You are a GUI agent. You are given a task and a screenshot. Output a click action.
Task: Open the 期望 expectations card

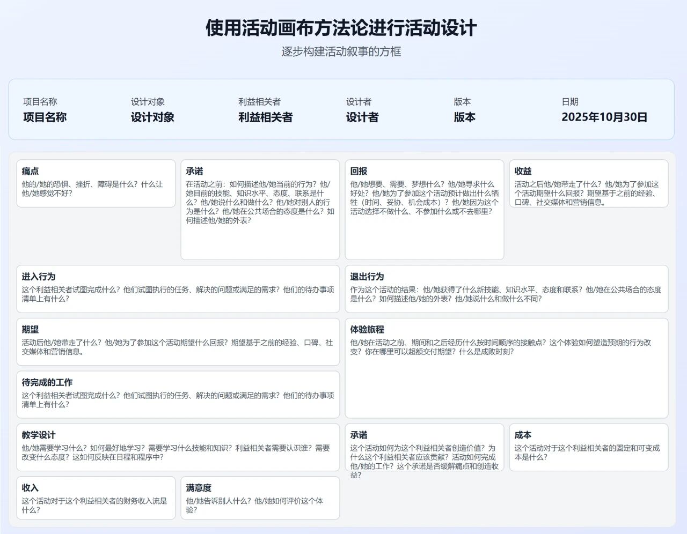(x=177, y=342)
